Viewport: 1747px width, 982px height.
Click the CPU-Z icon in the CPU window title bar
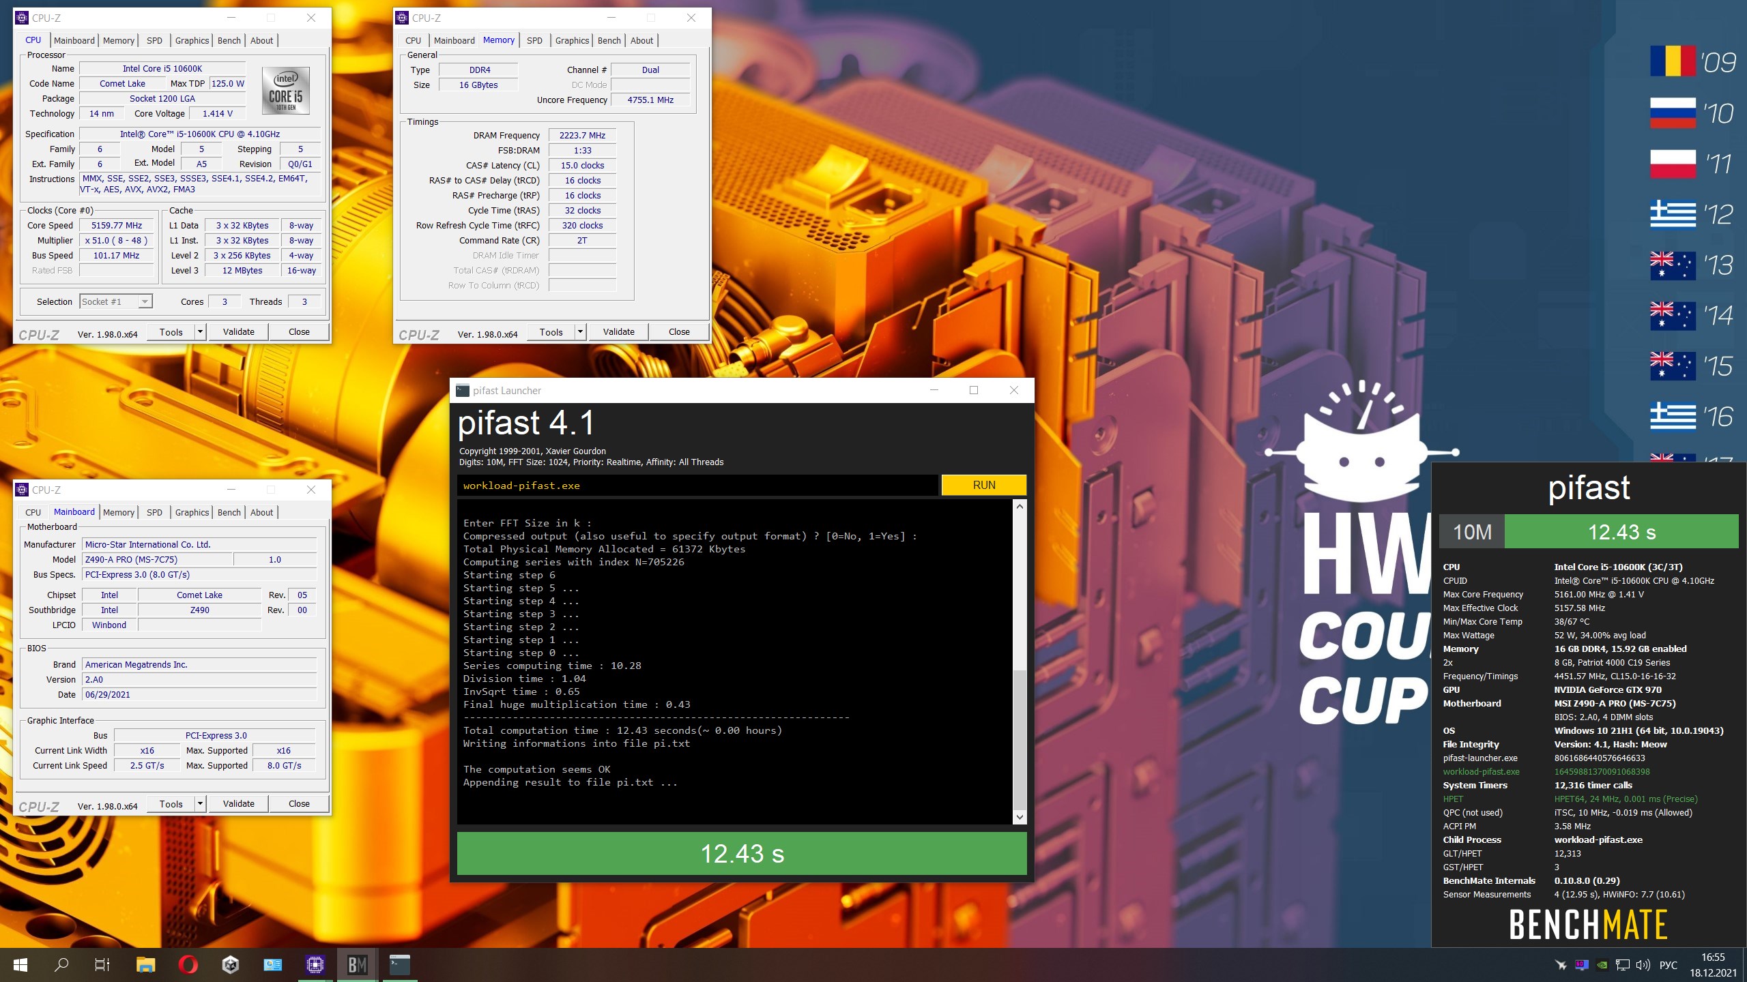pos(22,18)
